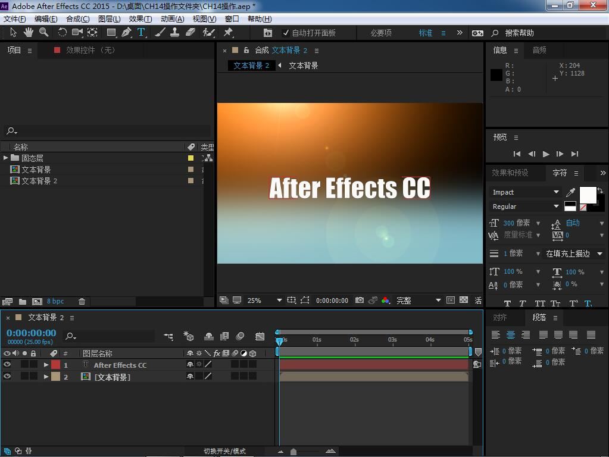Delete selected project item with trash icon
Viewport: 609px width, 457px height.
click(x=82, y=301)
